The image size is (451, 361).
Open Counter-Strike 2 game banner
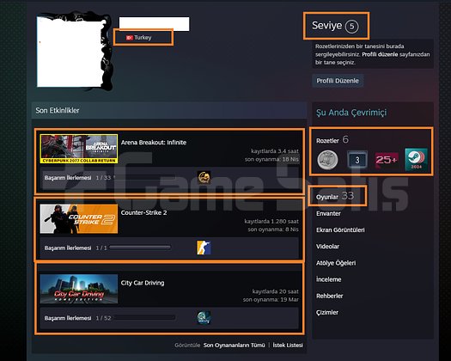click(79, 219)
